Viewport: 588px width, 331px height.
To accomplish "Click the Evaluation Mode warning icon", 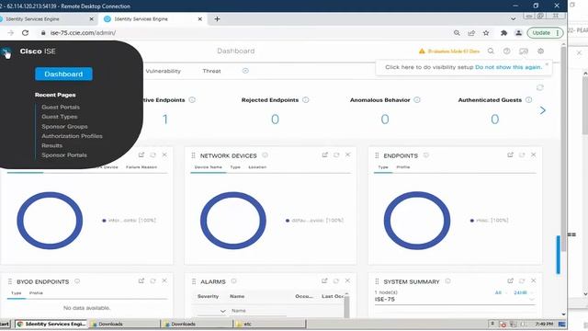I will coord(422,51).
